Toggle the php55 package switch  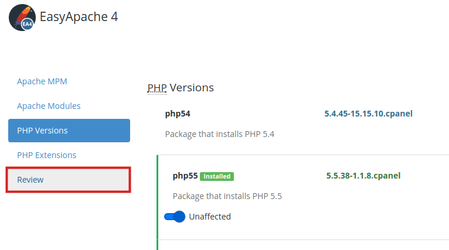pyautogui.click(x=175, y=217)
